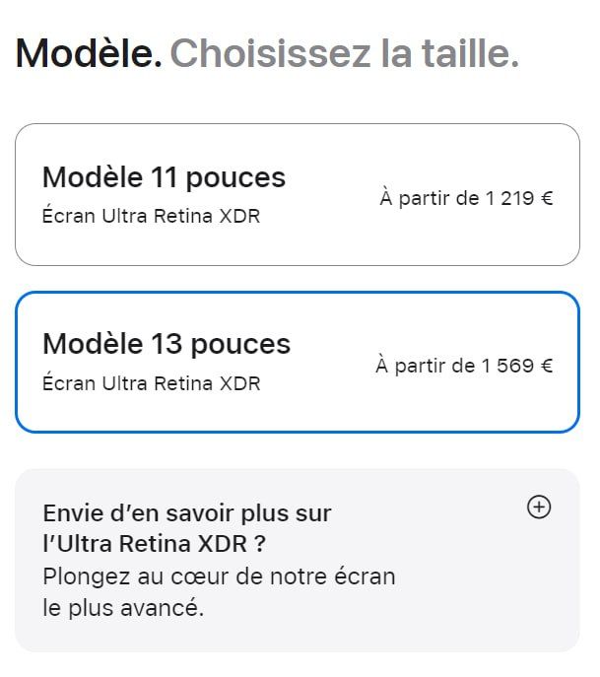Click the "le plus avancé." text line

(x=123, y=608)
